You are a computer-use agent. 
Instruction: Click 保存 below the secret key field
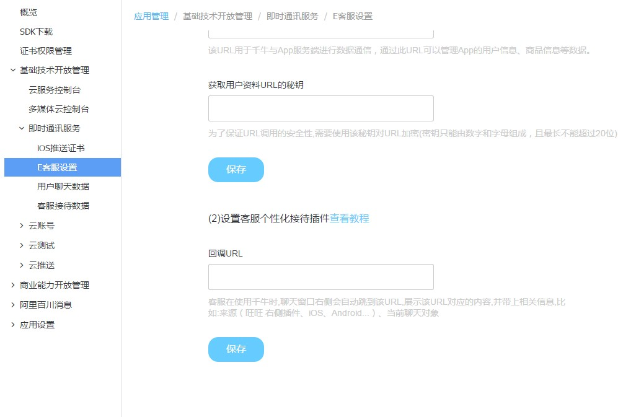(236, 170)
